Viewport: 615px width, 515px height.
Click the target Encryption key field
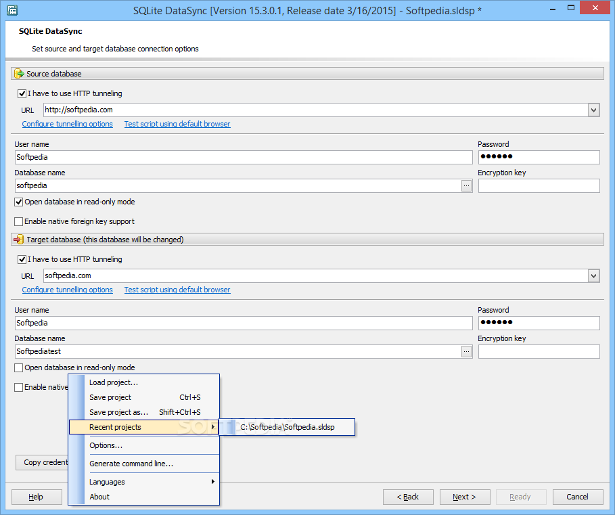(x=539, y=352)
